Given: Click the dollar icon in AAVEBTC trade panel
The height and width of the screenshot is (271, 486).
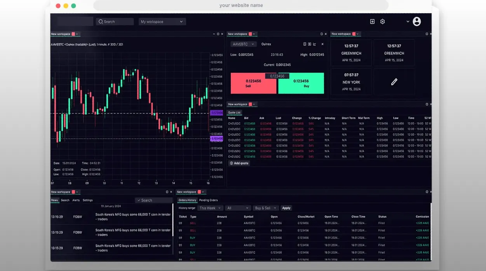Looking at the screenshot, I should pyautogui.click(x=310, y=44).
